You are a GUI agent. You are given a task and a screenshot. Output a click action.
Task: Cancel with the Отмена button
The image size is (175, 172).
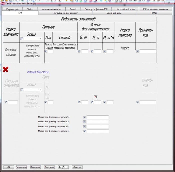(77, 167)
